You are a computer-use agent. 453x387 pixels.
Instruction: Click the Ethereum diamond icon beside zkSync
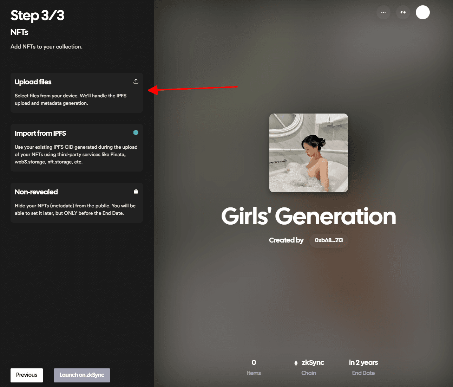tap(296, 363)
